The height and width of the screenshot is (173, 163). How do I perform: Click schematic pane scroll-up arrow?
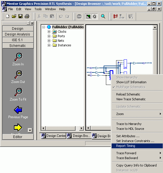(155, 27)
